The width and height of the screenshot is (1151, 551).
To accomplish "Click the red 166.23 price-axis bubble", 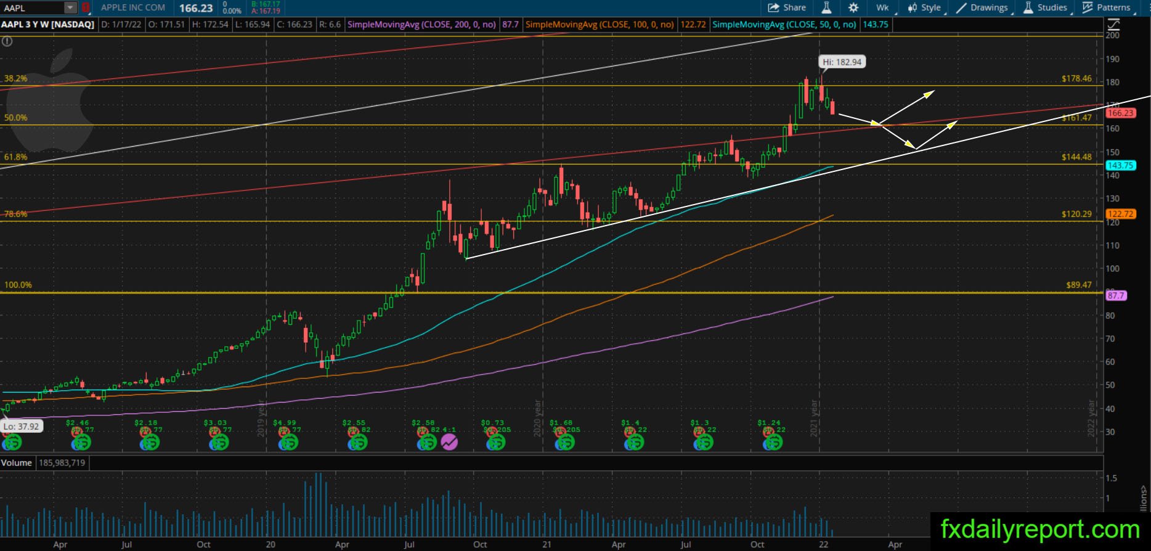I will (1120, 113).
